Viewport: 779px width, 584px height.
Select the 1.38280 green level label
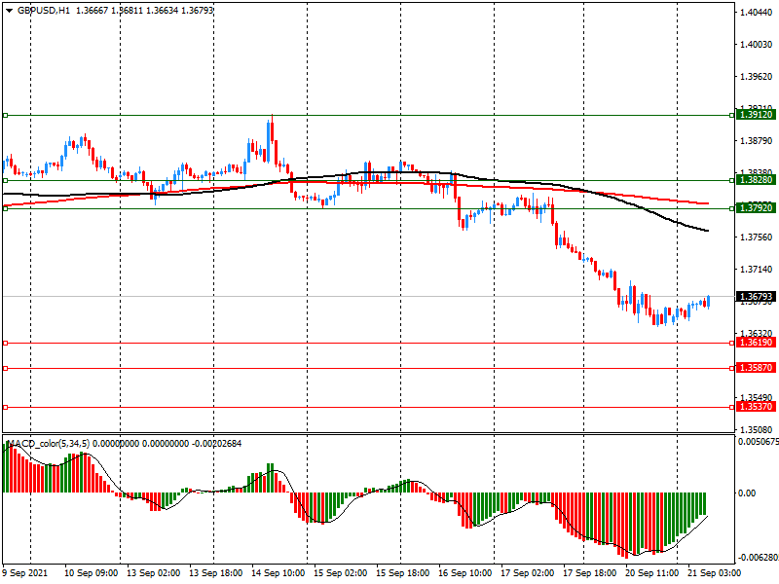(x=756, y=180)
